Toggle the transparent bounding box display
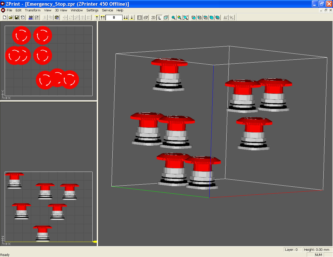The image size is (333, 257). tap(166, 17)
